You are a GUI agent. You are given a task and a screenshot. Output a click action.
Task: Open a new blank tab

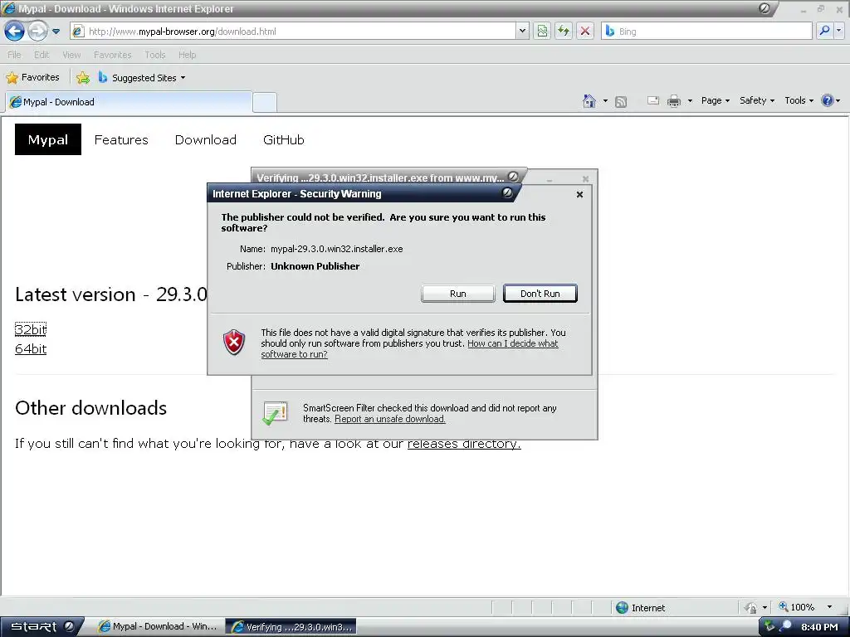(265, 102)
